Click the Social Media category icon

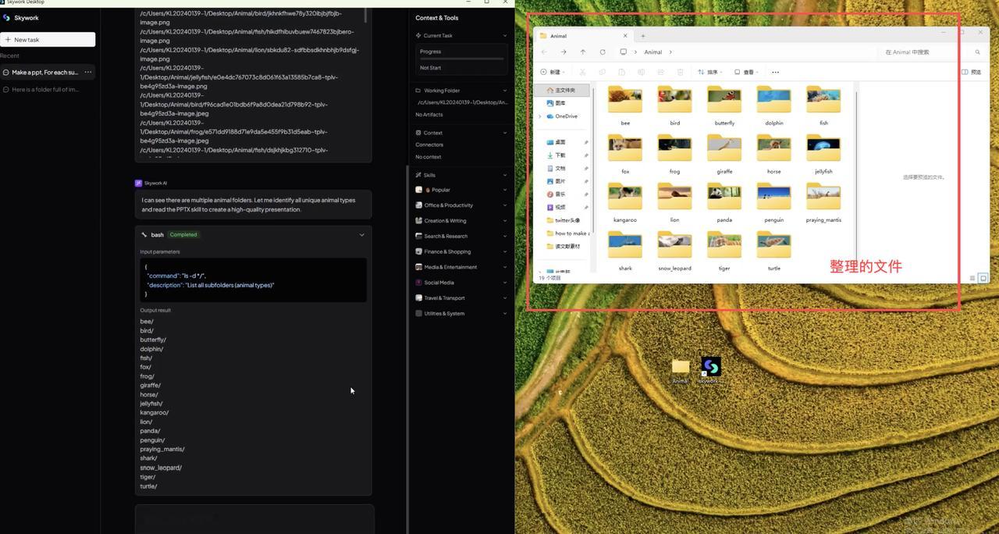(419, 283)
